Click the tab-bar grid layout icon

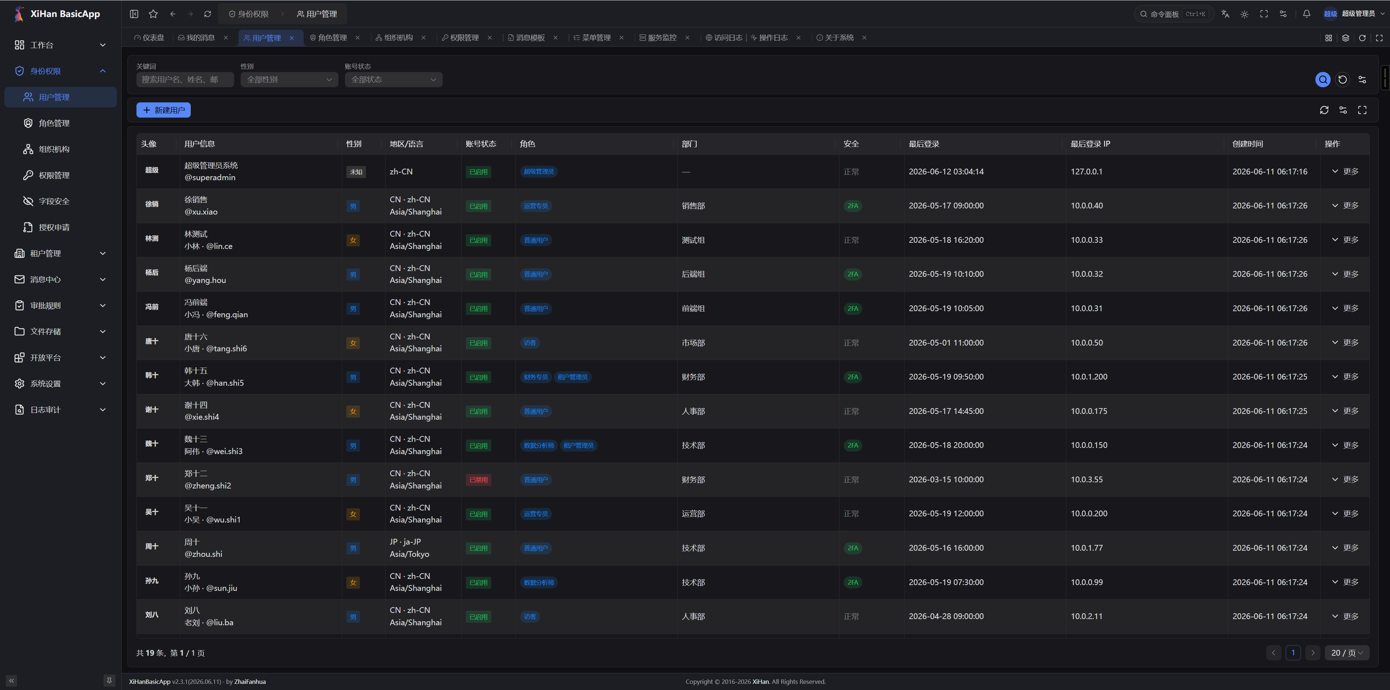[1328, 38]
